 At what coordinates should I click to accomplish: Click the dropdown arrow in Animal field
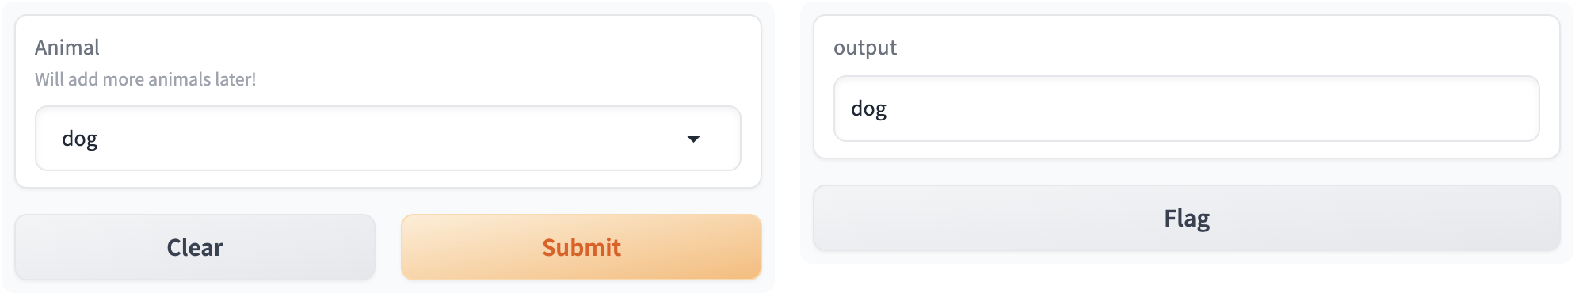(693, 139)
